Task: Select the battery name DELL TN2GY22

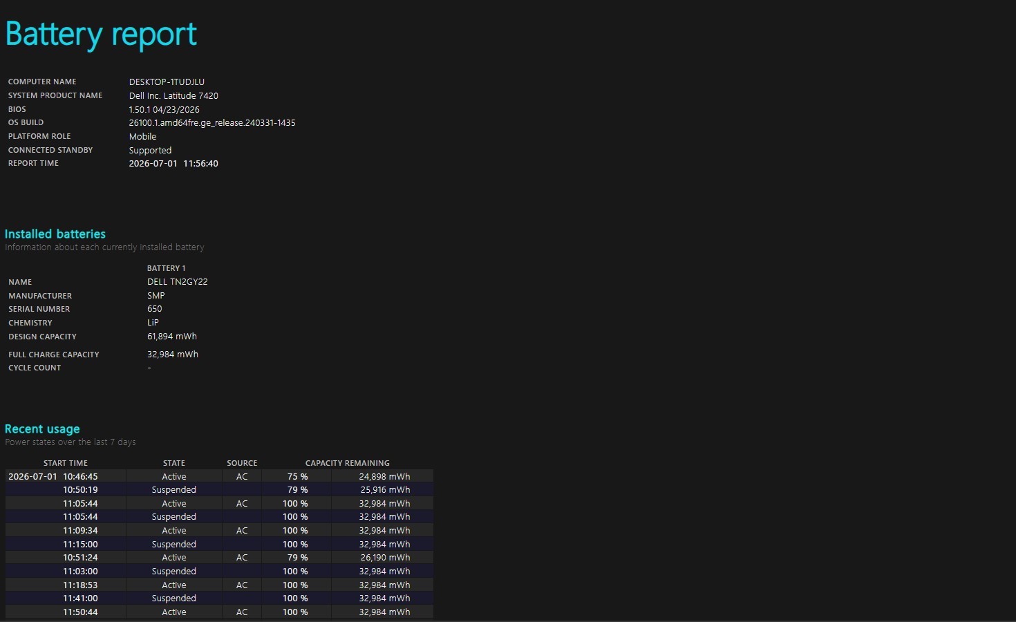Action: 178,281
